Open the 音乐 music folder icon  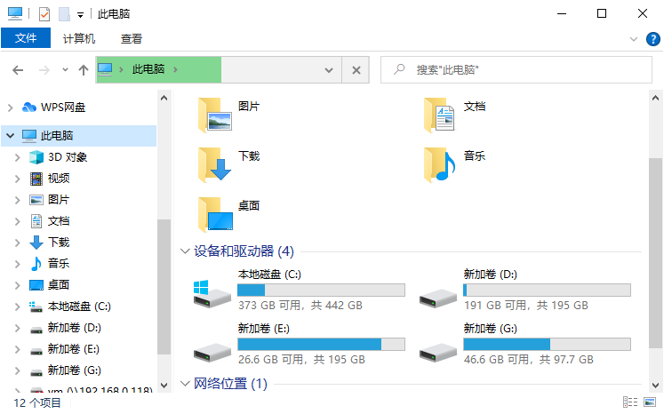pyautogui.click(x=440, y=164)
